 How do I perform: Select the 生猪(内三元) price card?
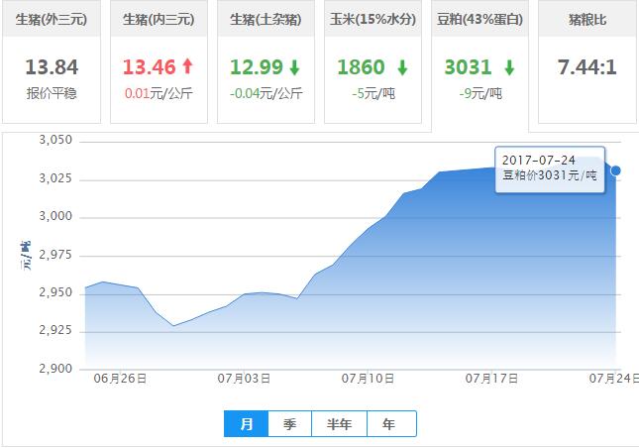(x=159, y=61)
